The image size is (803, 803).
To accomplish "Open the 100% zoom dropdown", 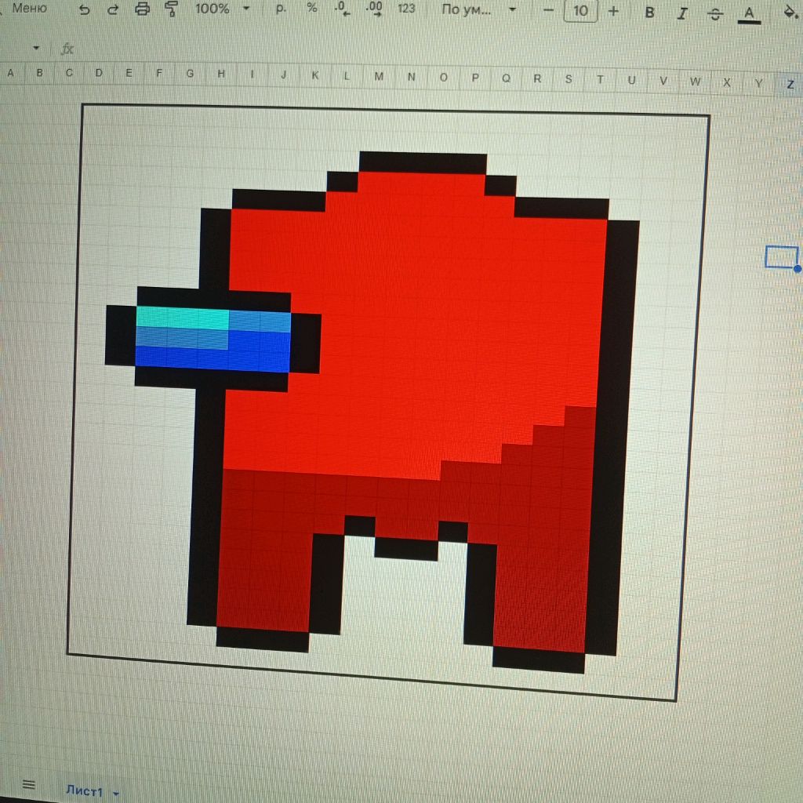I will pos(222,9).
